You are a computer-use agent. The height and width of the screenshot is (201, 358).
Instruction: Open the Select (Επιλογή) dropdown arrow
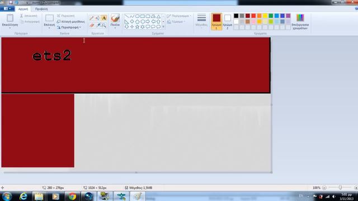(x=49, y=28)
